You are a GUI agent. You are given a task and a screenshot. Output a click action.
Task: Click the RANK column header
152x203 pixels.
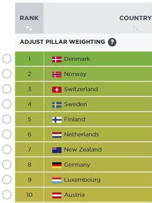[29, 18]
